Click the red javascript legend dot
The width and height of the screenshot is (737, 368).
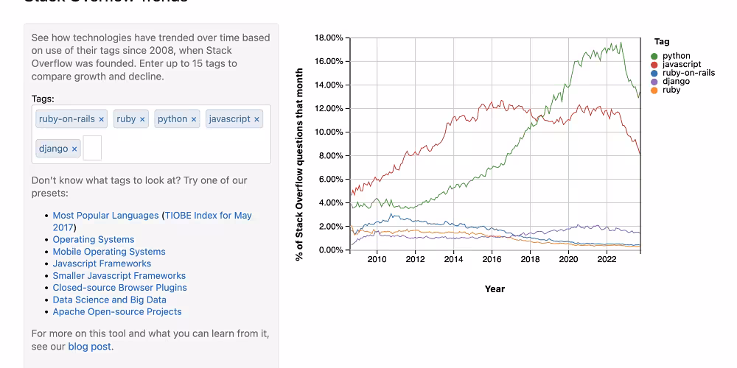654,64
